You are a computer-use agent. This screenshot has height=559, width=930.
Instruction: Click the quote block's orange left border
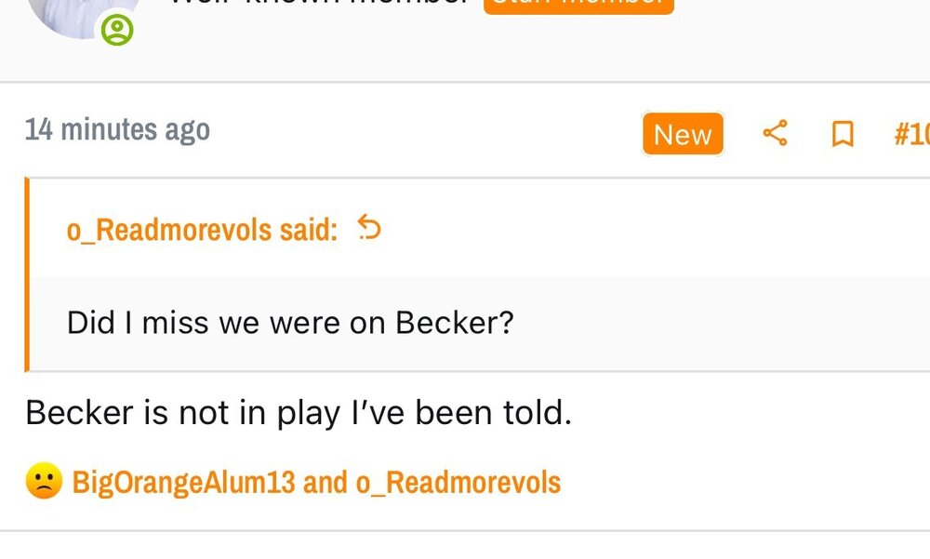27,274
